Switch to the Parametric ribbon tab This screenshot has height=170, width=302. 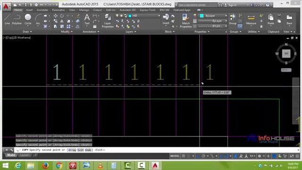click(x=59, y=10)
